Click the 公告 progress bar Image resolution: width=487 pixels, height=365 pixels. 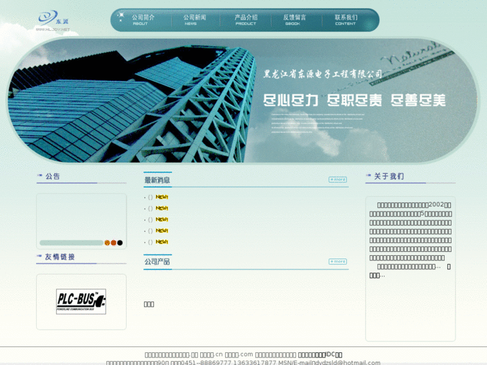pos(72,242)
